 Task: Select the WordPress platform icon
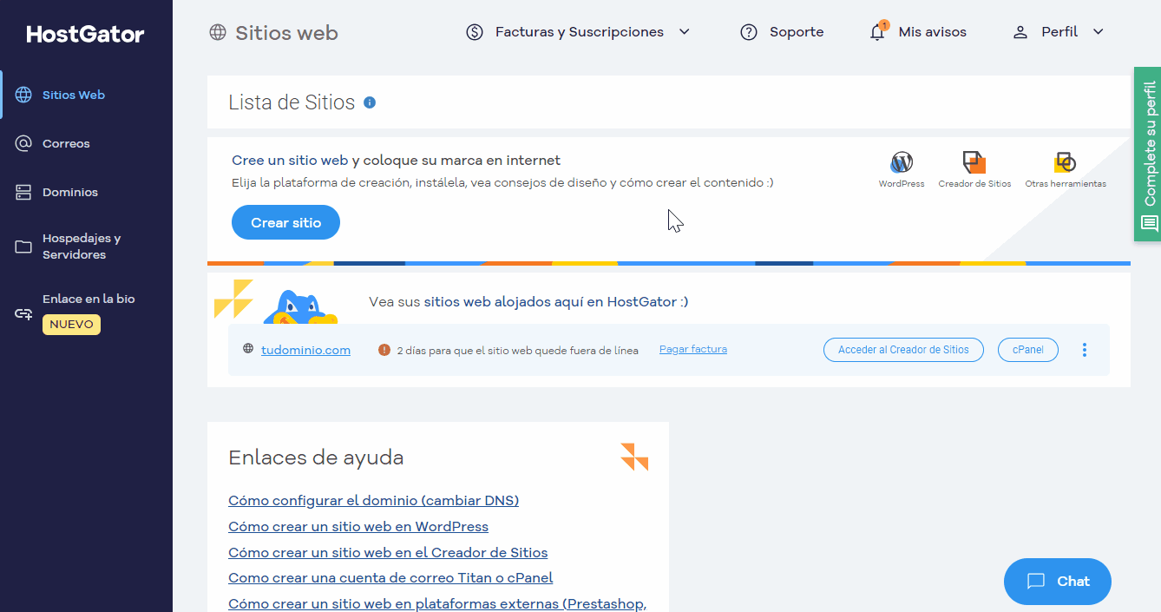tap(902, 162)
